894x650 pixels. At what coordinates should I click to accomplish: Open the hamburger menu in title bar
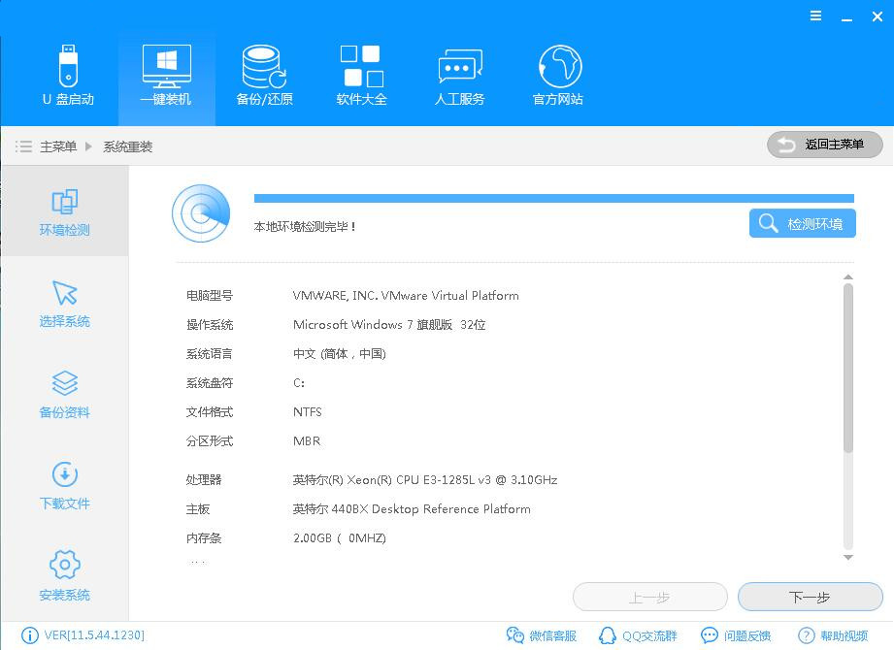(816, 16)
